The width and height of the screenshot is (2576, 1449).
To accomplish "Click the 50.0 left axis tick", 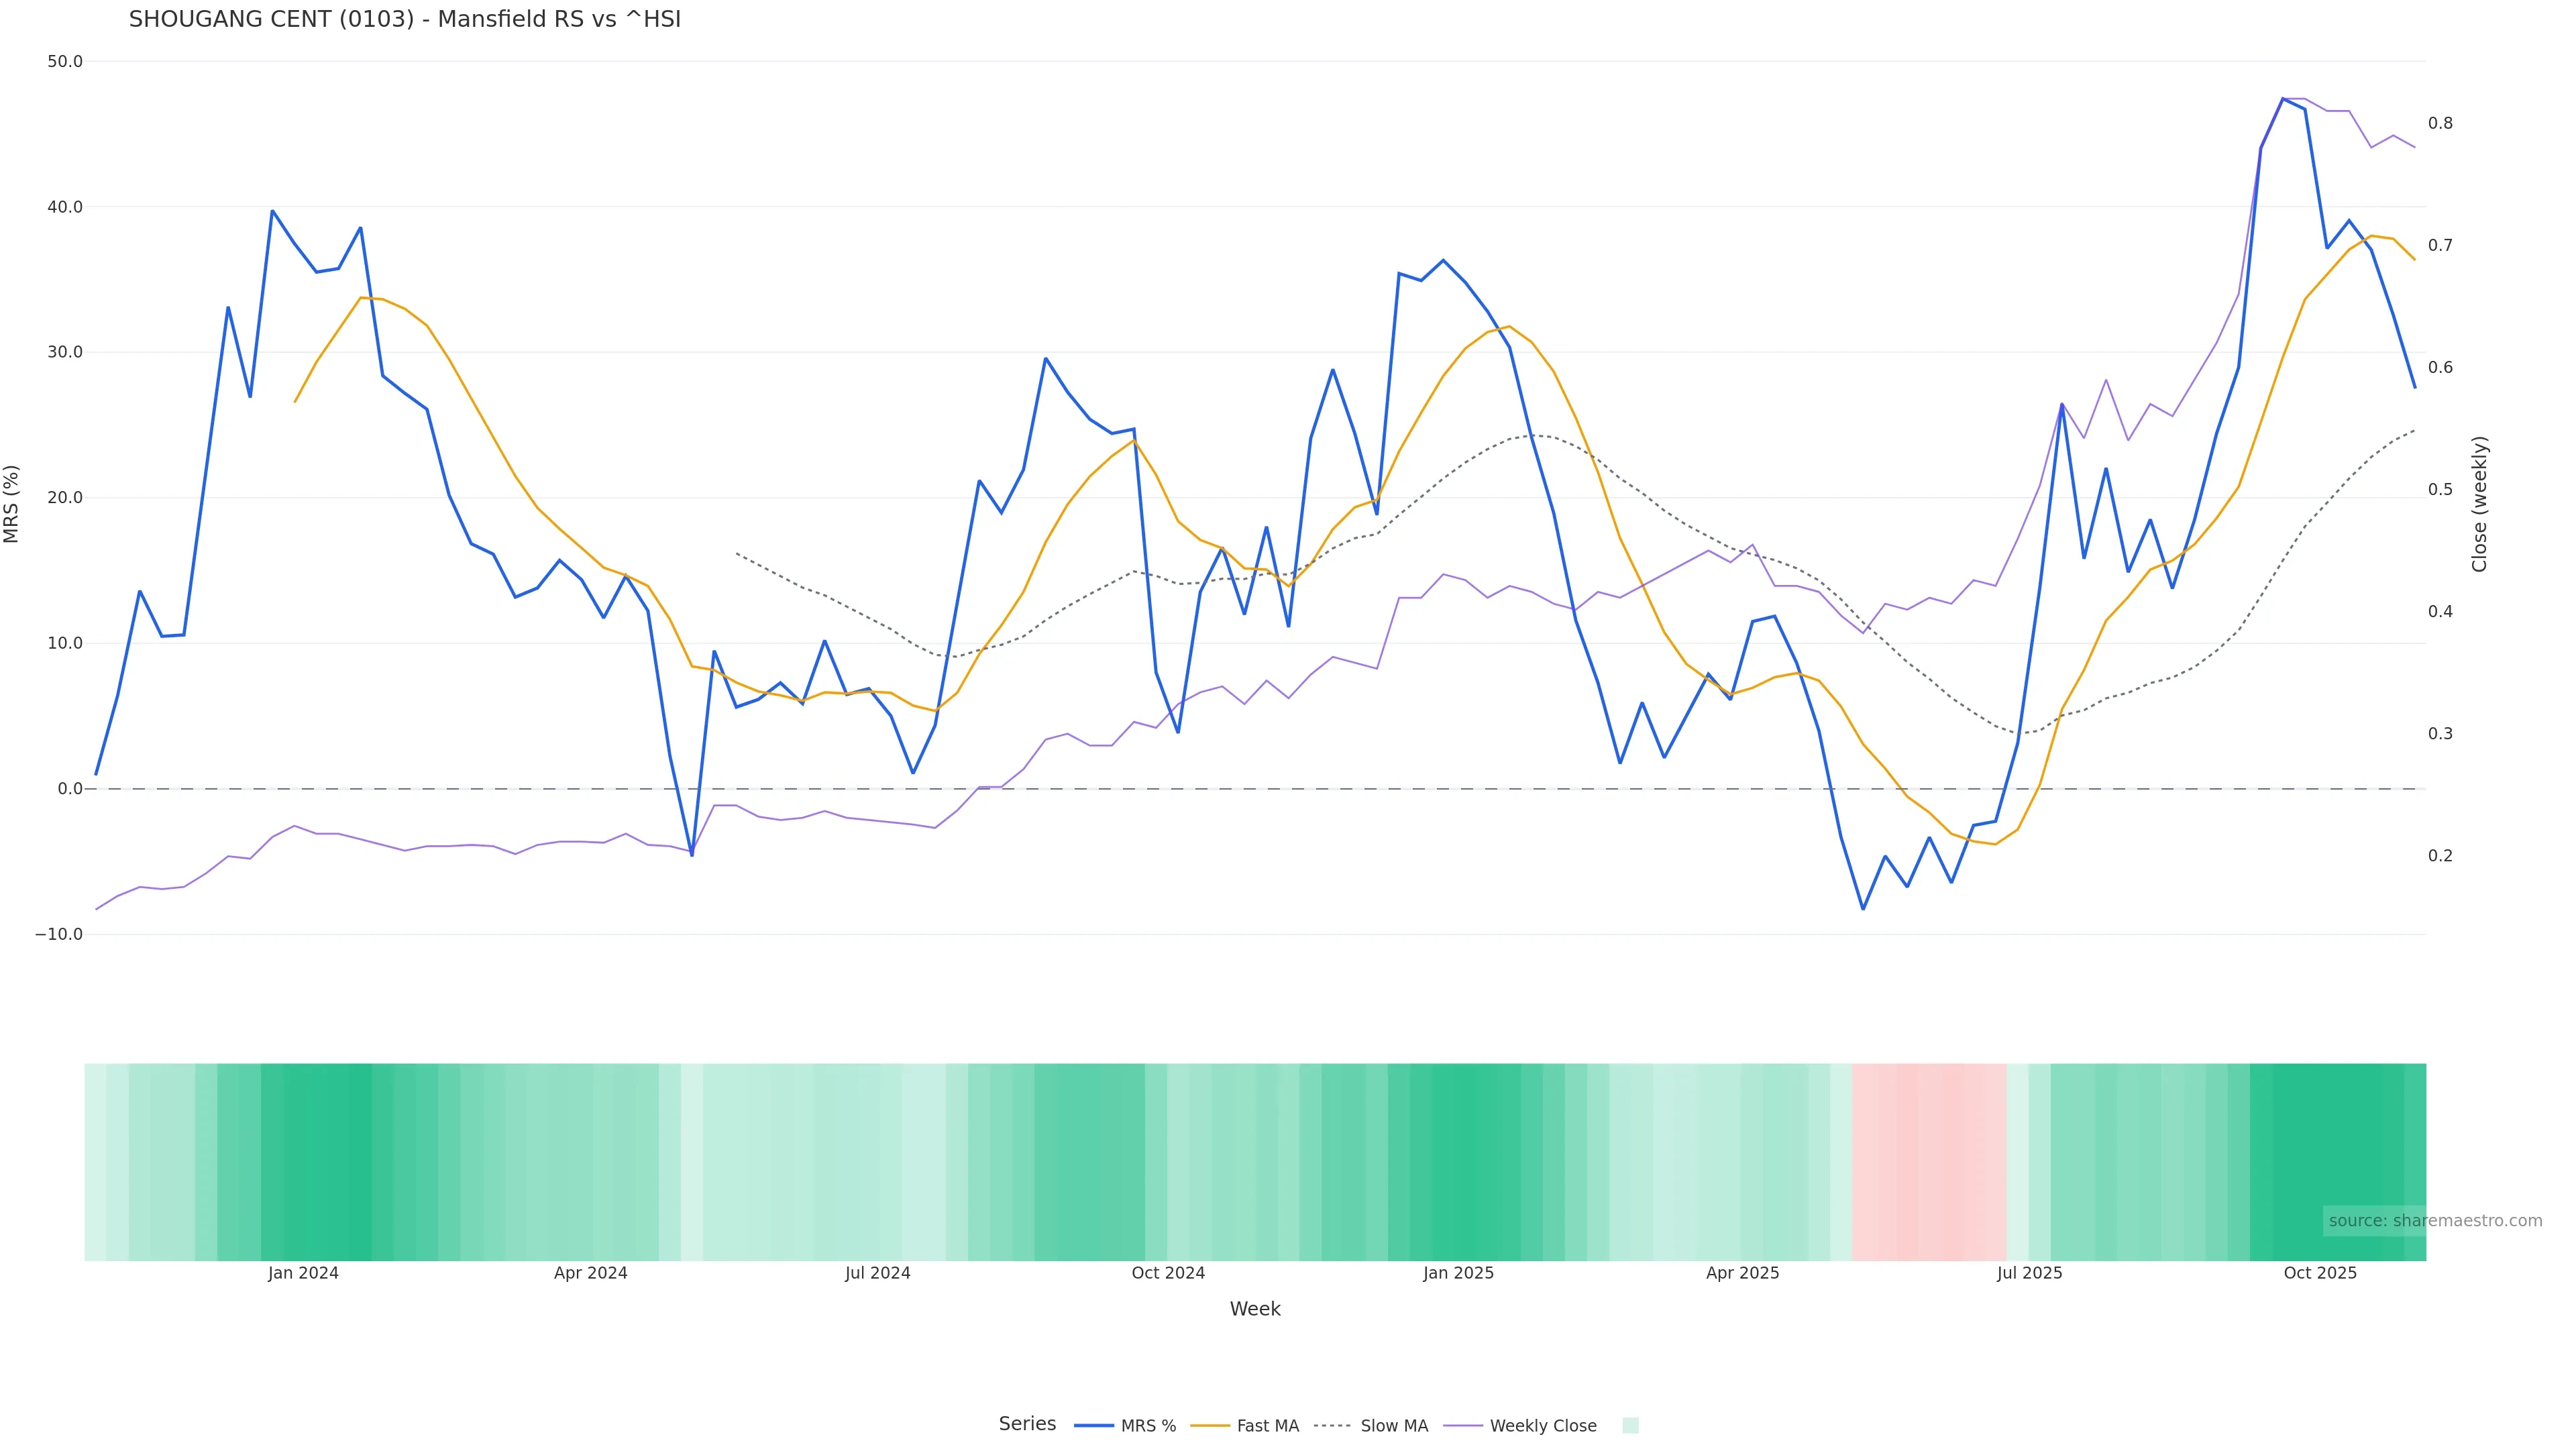I will click(65, 61).
